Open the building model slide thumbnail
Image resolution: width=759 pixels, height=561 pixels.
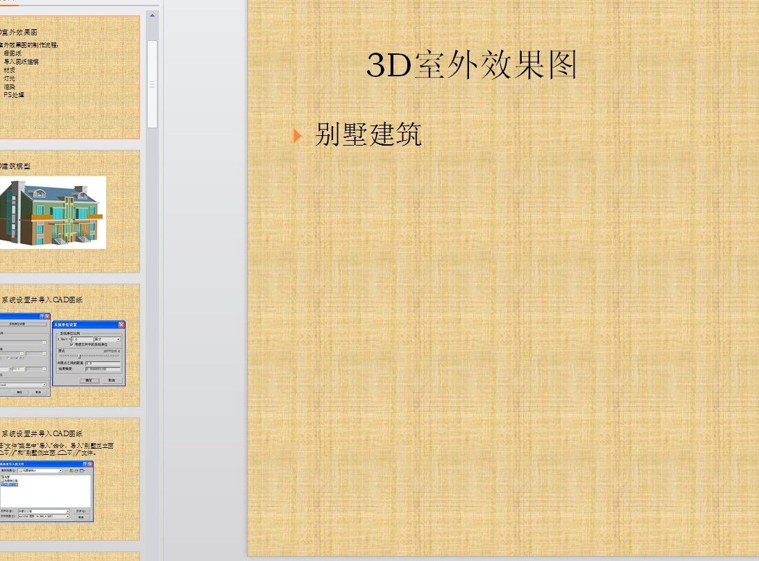[x=69, y=212]
